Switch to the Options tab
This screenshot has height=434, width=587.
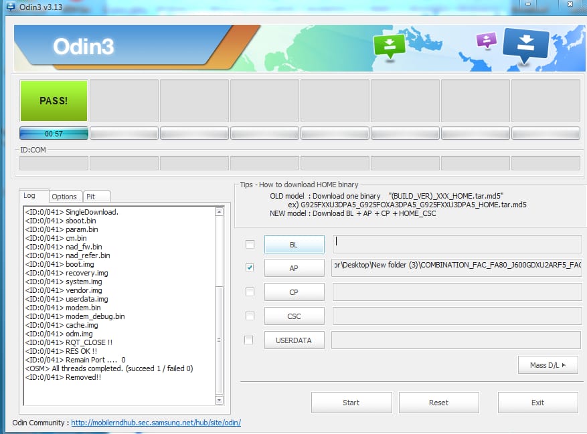click(x=64, y=197)
